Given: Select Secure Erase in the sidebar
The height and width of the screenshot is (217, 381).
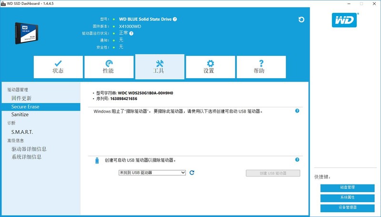Looking at the screenshot, I should pos(41,107).
